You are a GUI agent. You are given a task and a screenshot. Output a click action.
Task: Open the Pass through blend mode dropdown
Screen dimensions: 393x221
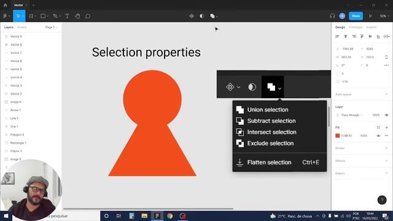point(352,115)
